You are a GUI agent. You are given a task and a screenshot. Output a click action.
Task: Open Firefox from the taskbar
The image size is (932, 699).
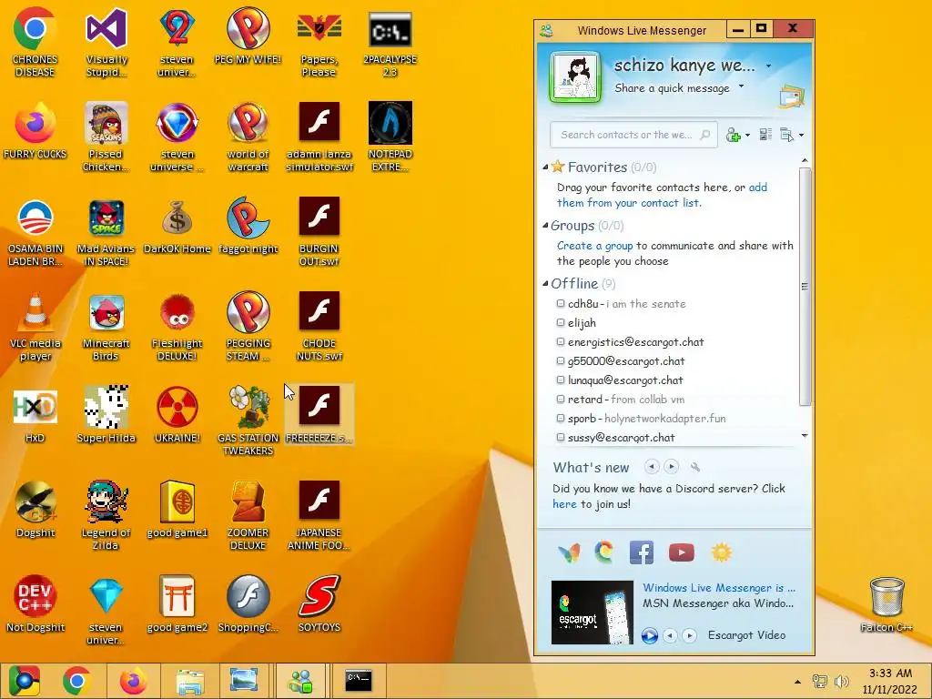click(x=133, y=681)
